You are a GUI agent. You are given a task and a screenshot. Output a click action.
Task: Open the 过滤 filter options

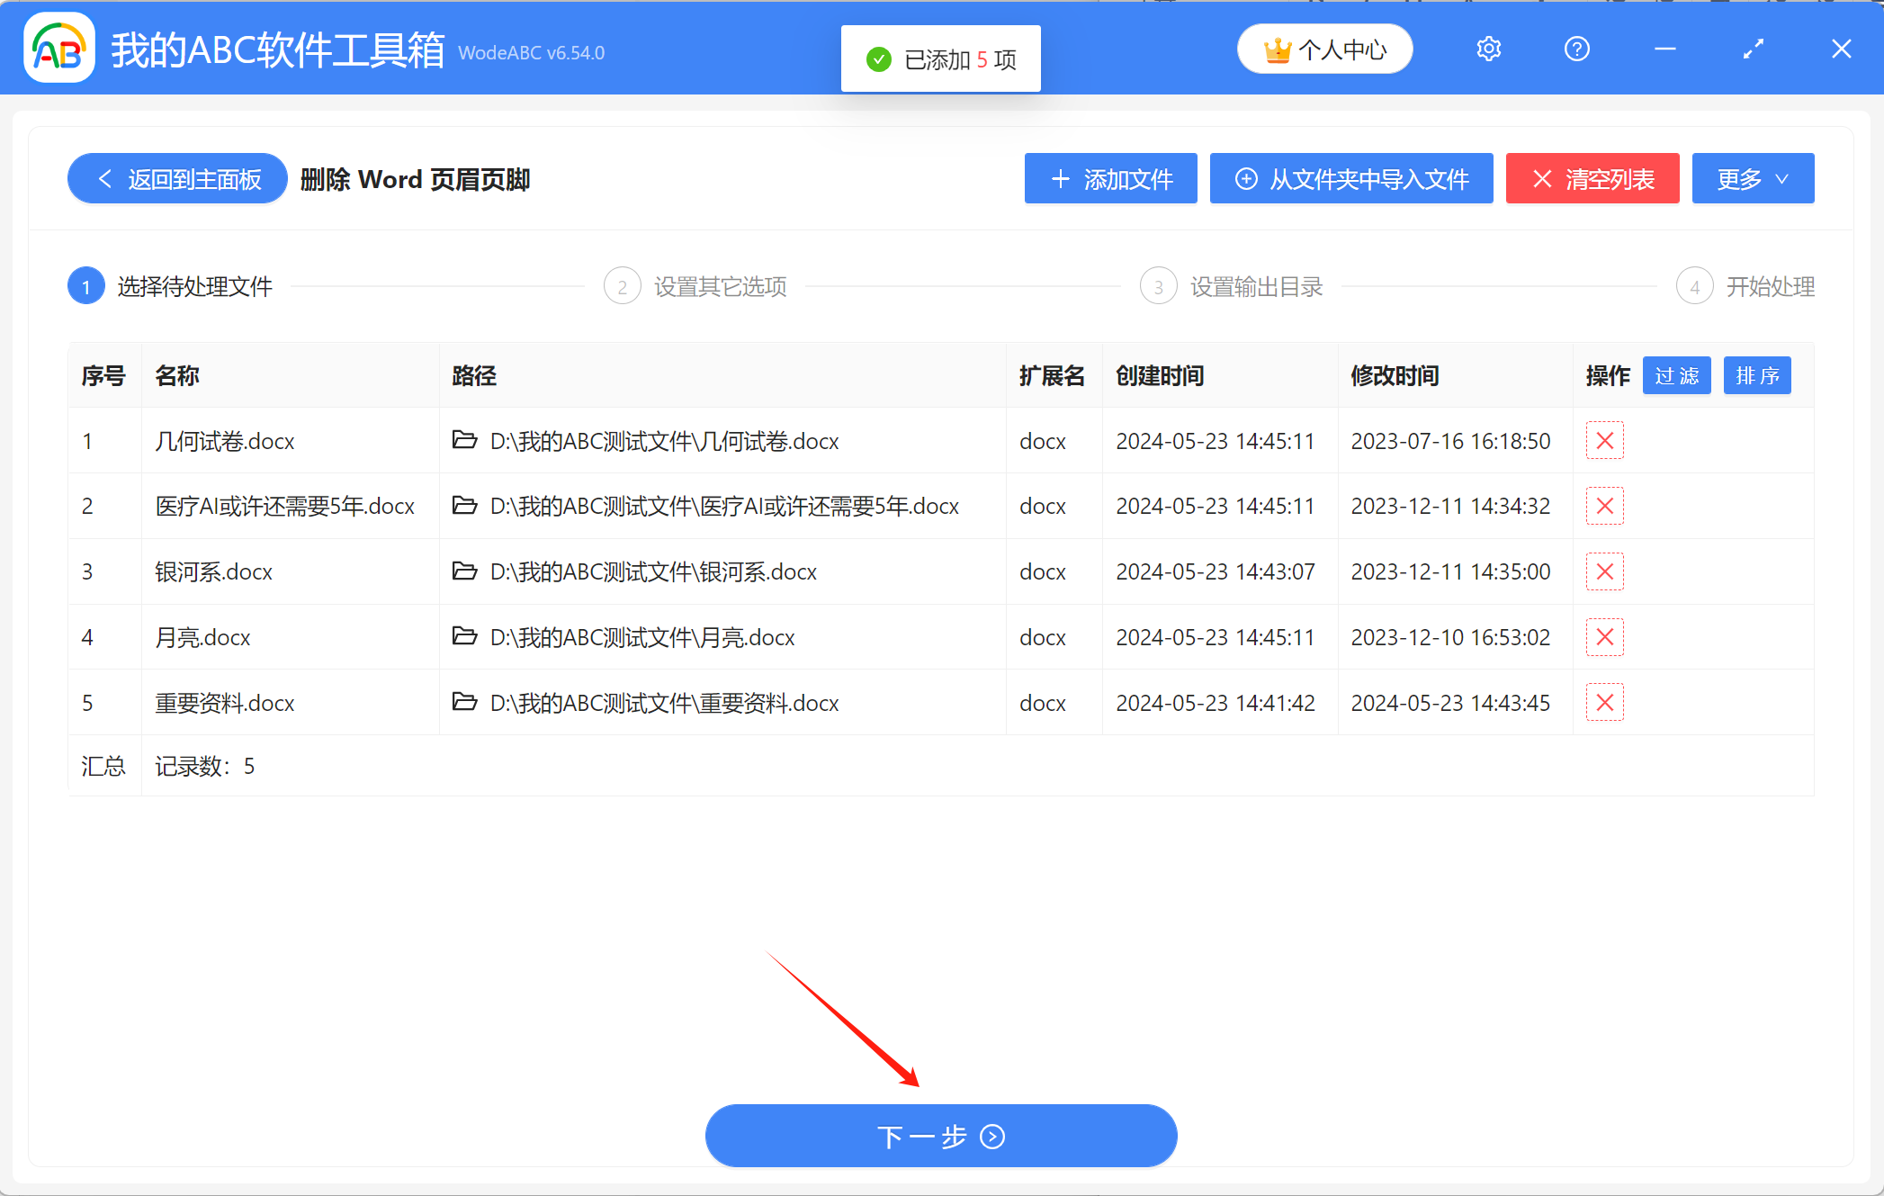coord(1676,376)
